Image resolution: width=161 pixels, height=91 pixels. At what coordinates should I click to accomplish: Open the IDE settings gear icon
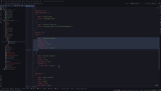point(160,3)
